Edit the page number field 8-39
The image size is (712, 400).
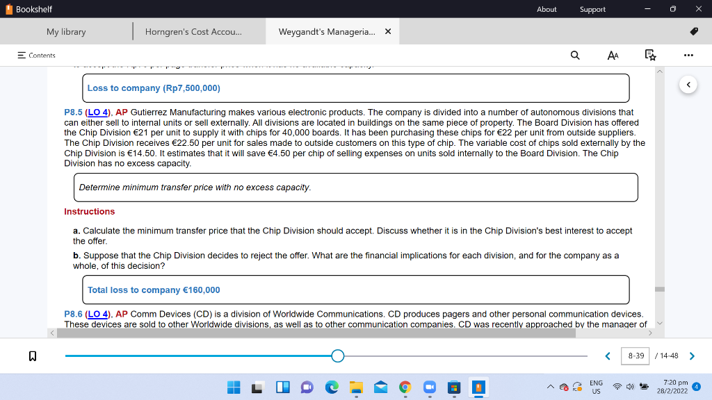coord(636,356)
